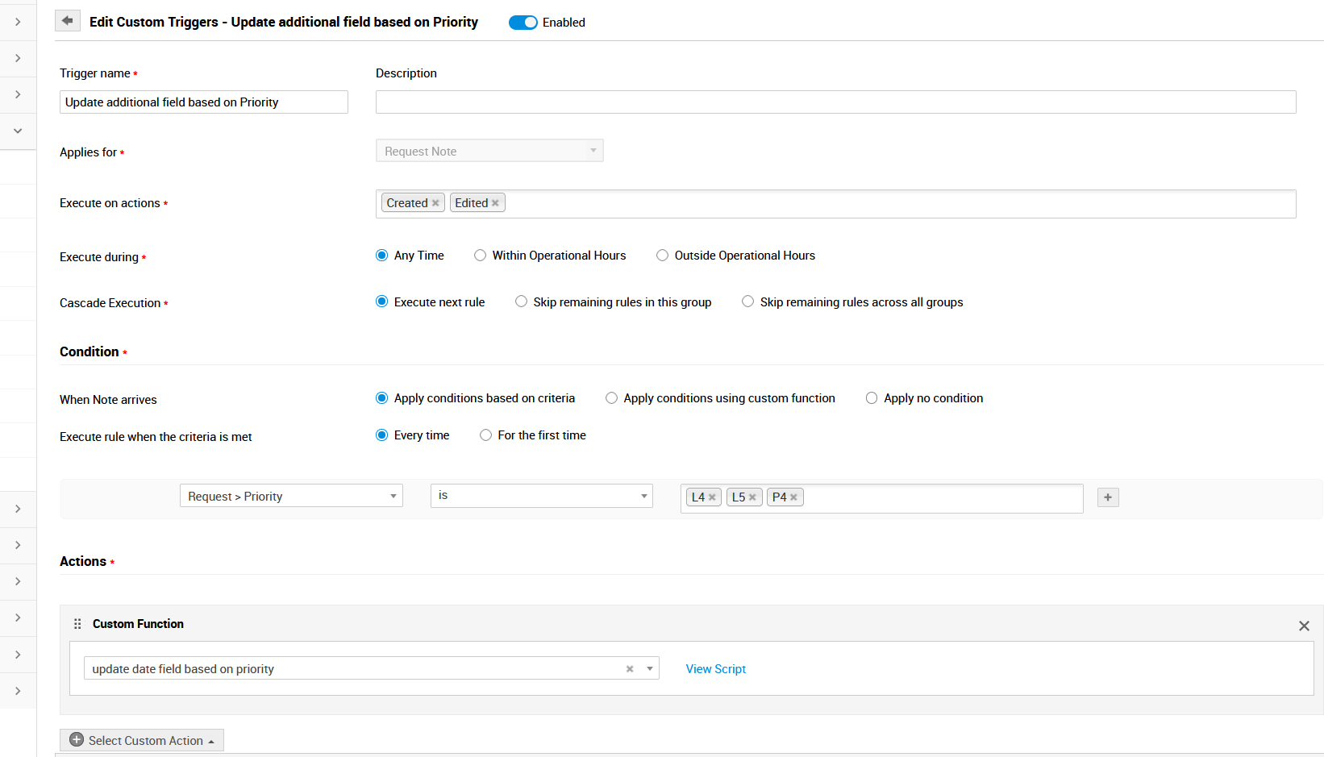This screenshot has height=757, width=1324.
Task: Clear selected custom function 'update date field'
Action: pyautogui.click(x=630, y=669)
